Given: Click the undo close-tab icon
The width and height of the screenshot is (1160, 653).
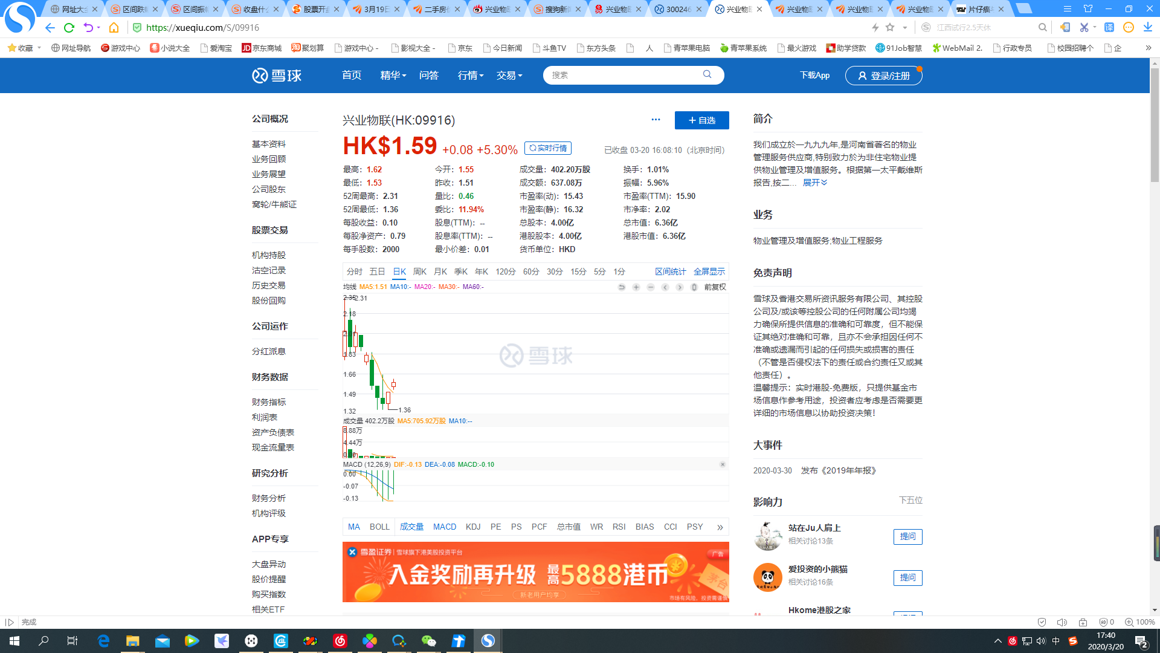Looking at the screenshot, I should (88, 28).
